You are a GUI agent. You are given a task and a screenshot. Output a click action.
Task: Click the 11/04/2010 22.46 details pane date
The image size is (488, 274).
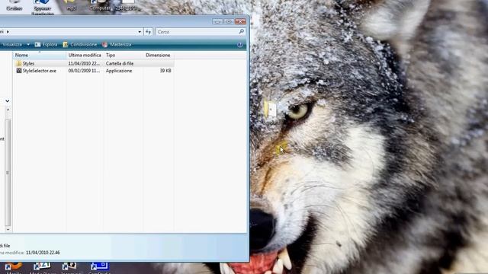click(43, 253)
